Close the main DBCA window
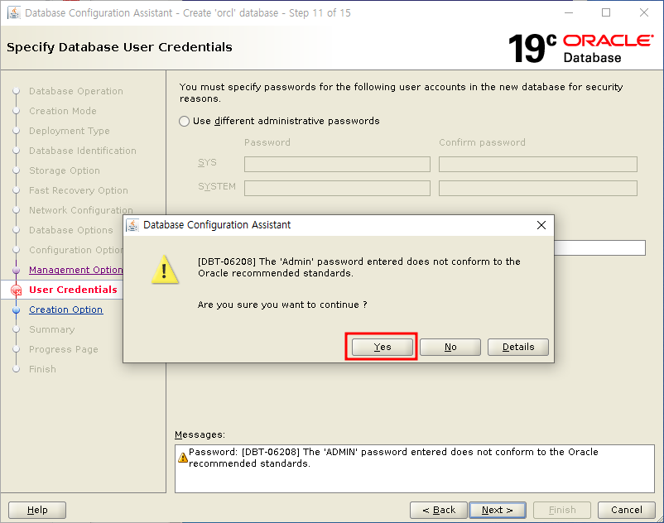Image resolution: width=664 pixels, height=523 pixels. (x=644, y=12)
